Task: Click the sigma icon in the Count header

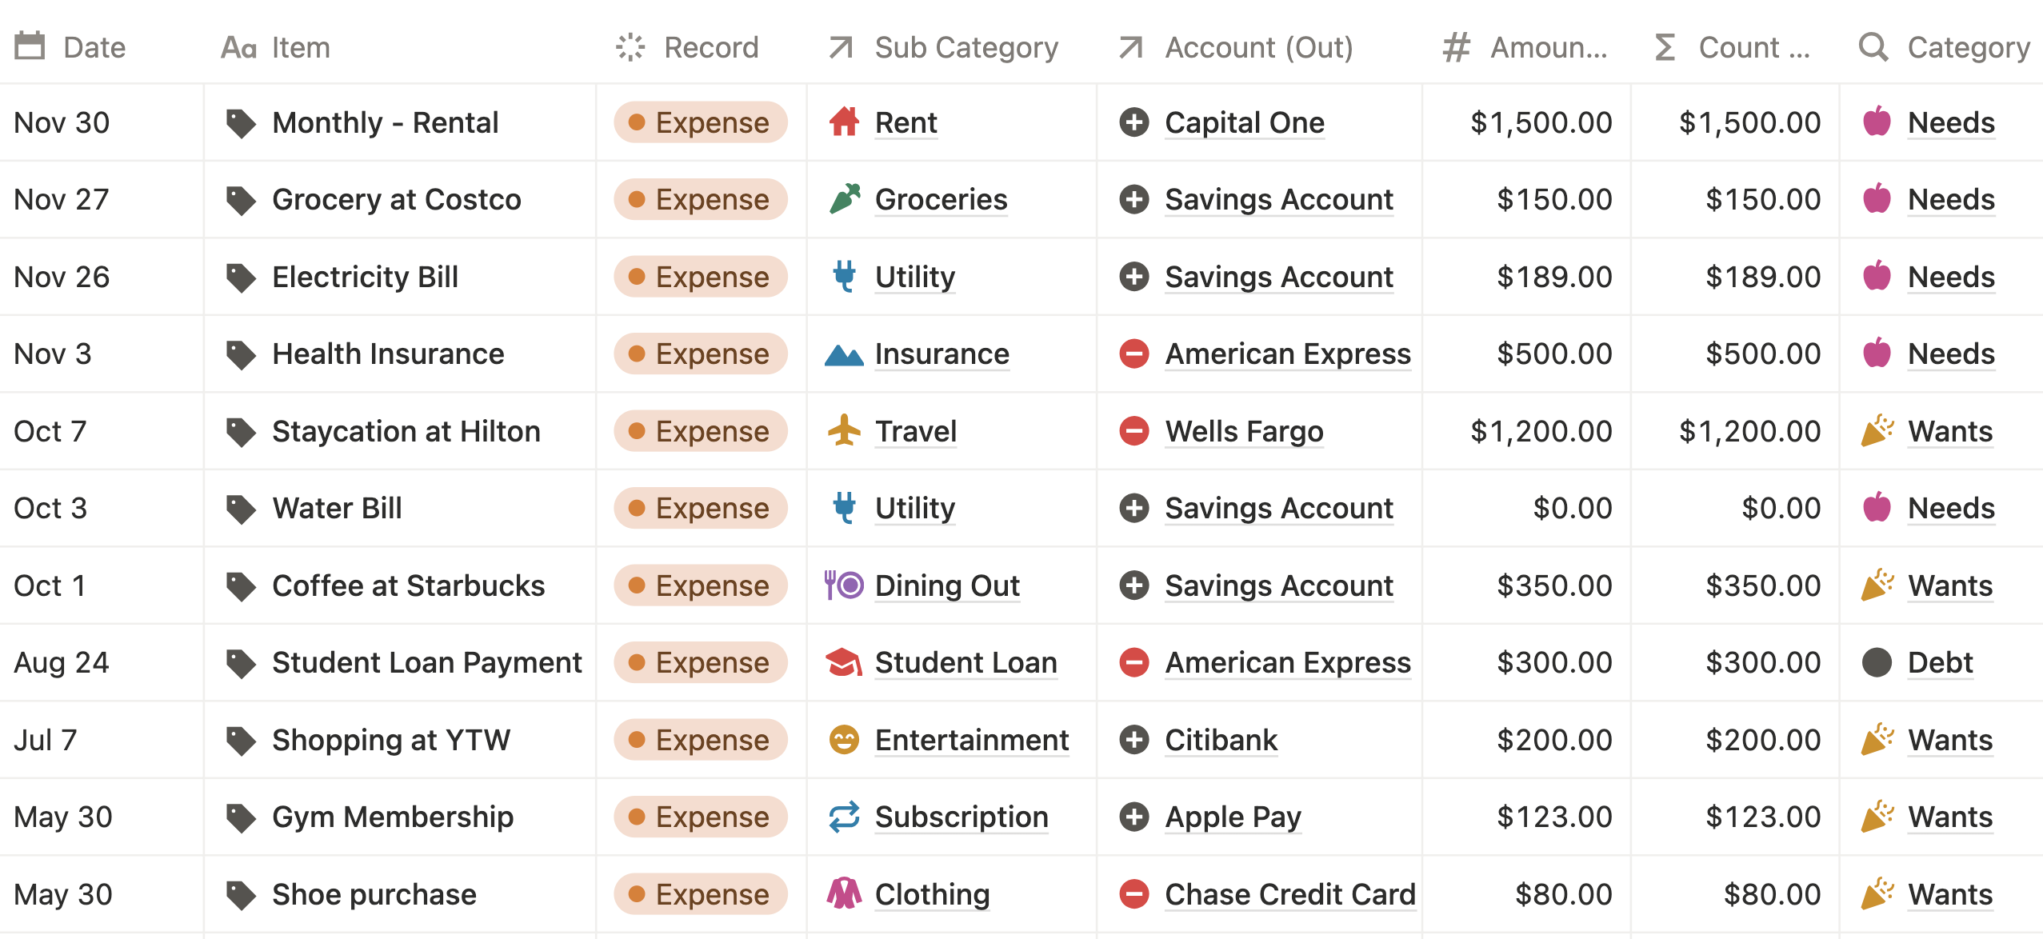Action: [x=1664, y=46]
